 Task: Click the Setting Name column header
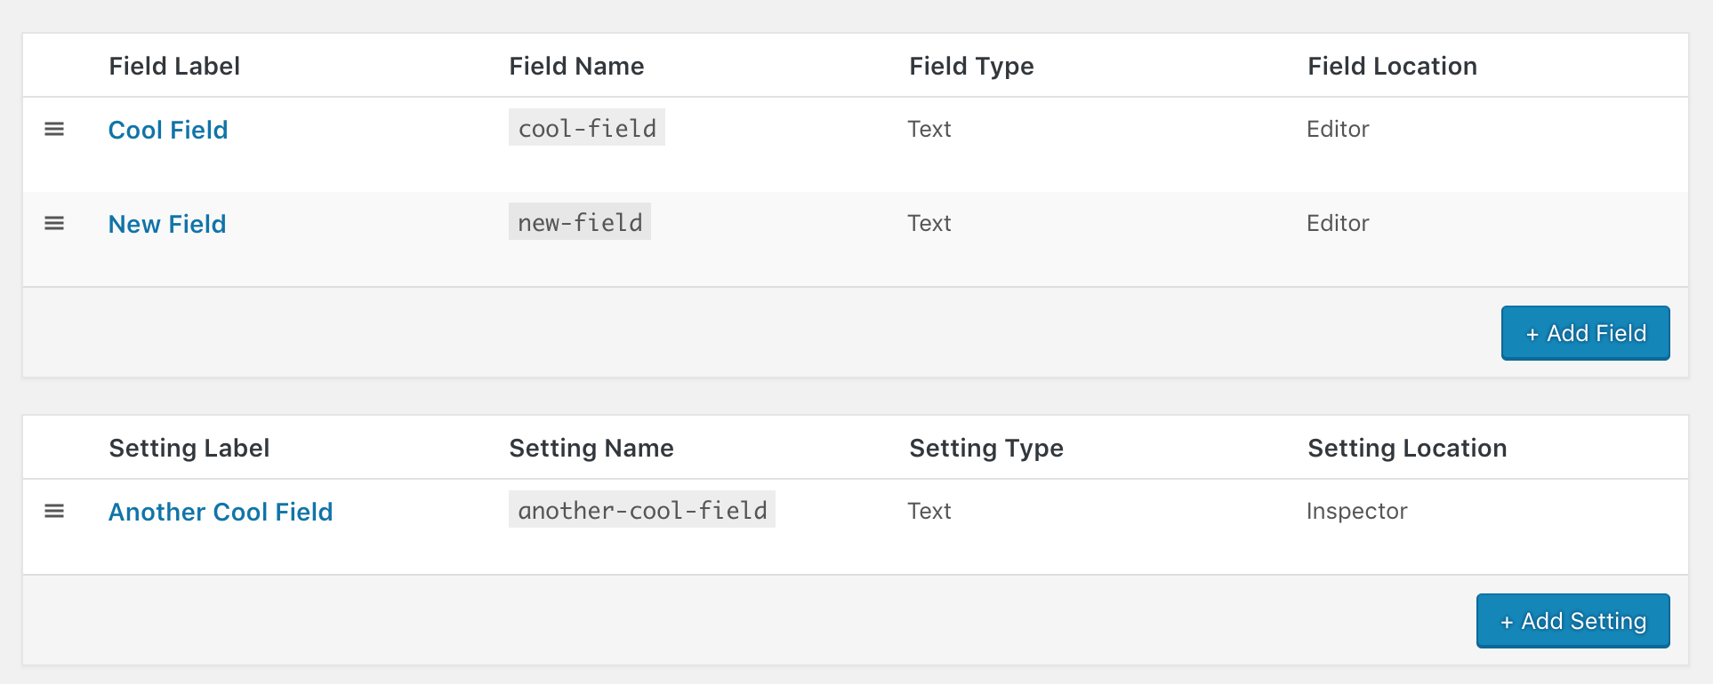(x=591, y=448)
